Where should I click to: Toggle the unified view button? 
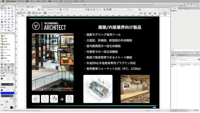[x=110, y=10]
